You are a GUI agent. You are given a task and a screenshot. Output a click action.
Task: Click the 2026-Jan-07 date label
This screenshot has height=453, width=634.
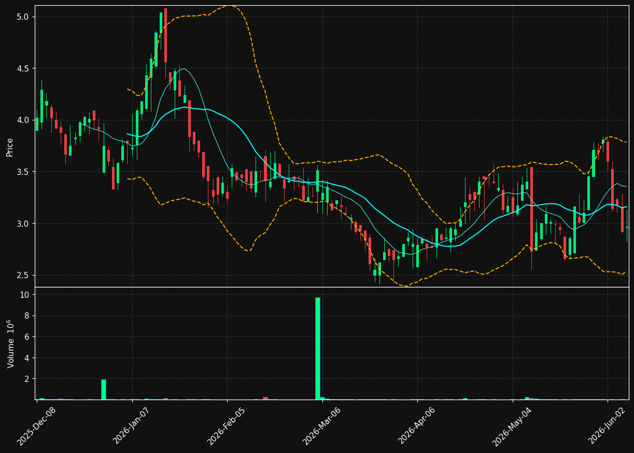pyautogui.click(x=132, y=426)
